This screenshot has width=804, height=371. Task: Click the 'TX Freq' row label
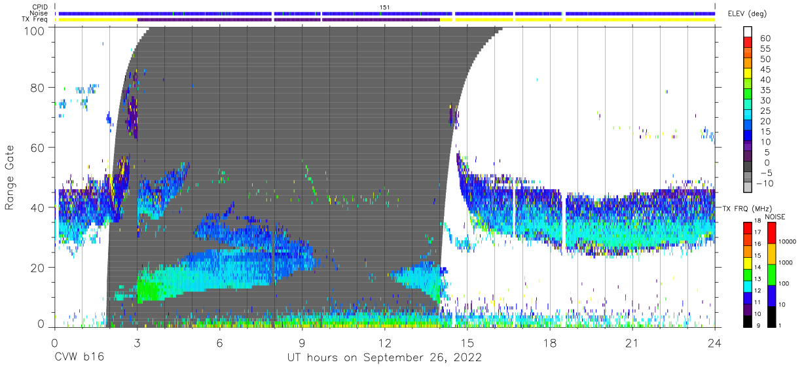point(36,20)
